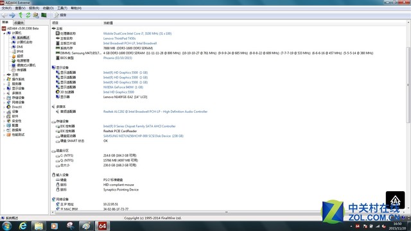Select the Lenovo N140FGE-EA2 monitor value

[125, 97]
